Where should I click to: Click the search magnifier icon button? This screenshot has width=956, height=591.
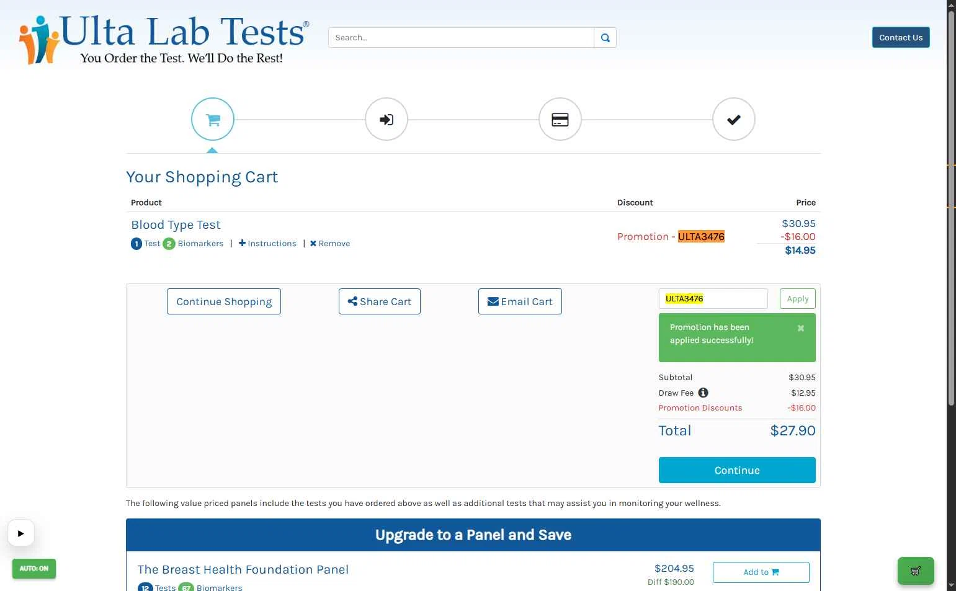605,38
